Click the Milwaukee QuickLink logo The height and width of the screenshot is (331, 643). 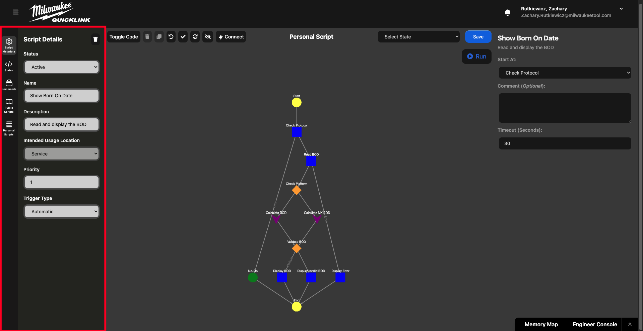pos(60,12)
